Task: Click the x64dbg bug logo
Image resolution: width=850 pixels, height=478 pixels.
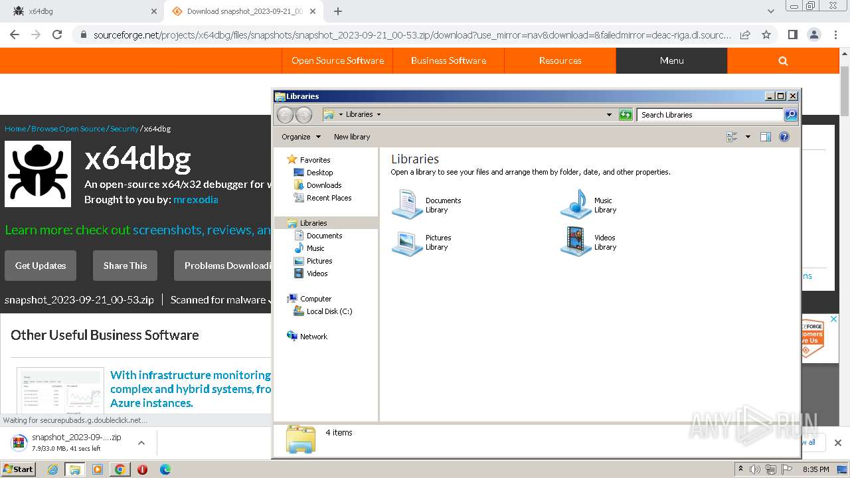Action: (x=38, y=174)
